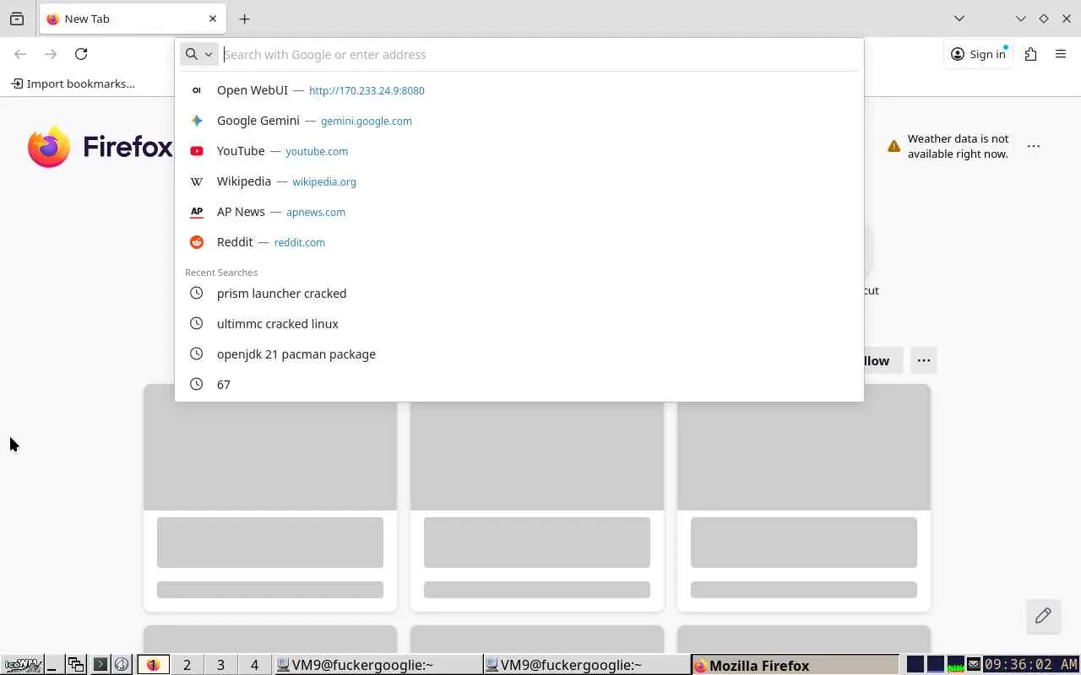
Task: Pick recent search 'openjdk 21 pacman package'
Action: coord(519,354)
